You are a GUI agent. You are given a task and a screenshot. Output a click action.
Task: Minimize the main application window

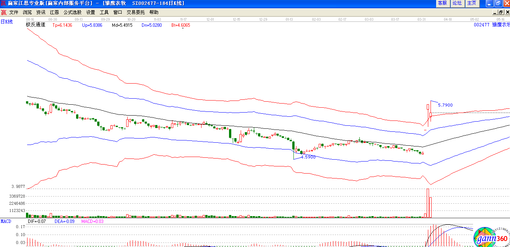point(489,3)
